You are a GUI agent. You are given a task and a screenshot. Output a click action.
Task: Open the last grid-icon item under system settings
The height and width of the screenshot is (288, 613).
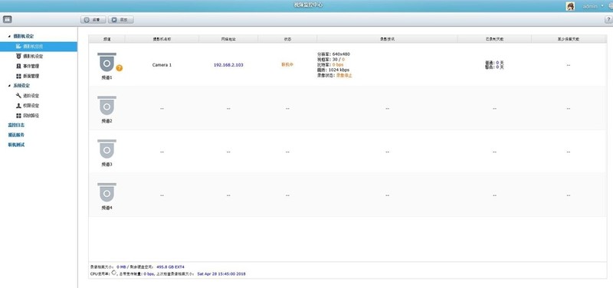point(28,116)
